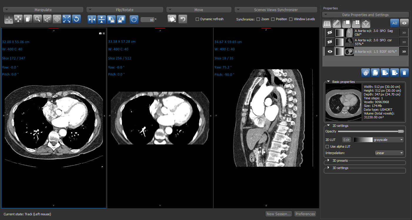
Task: Open Preferences
Action: (x=305, y=214)
